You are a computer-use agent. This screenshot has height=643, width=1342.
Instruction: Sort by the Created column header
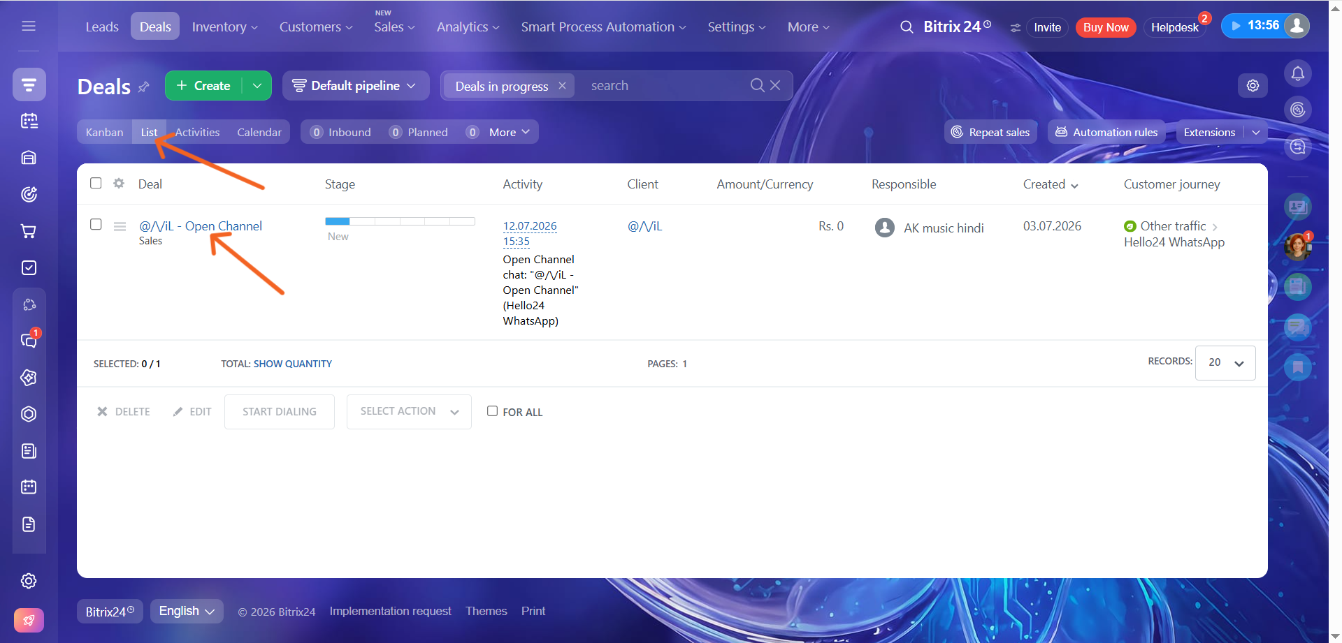pos(1051,184)
